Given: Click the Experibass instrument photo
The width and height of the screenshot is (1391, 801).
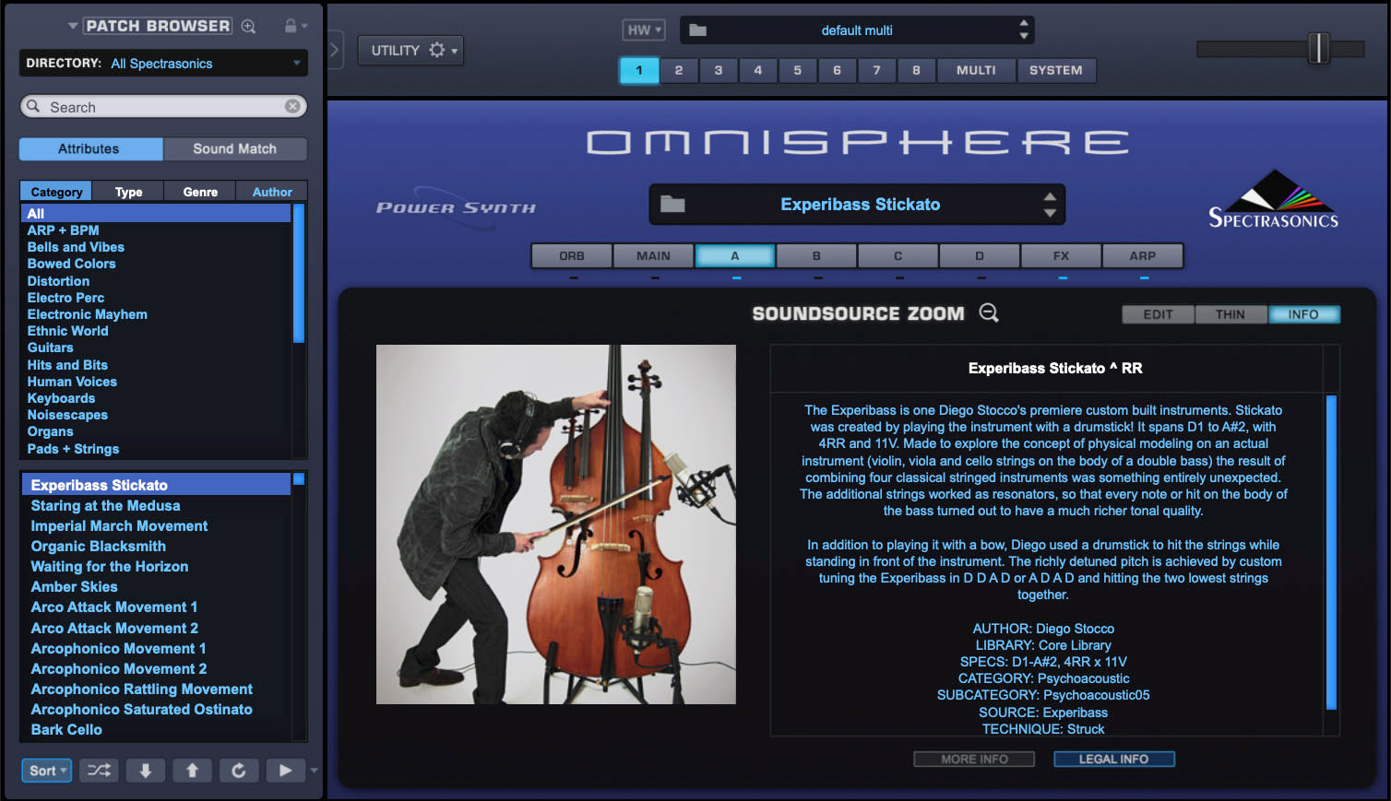Looking at the screenshot, I should 556,524.
